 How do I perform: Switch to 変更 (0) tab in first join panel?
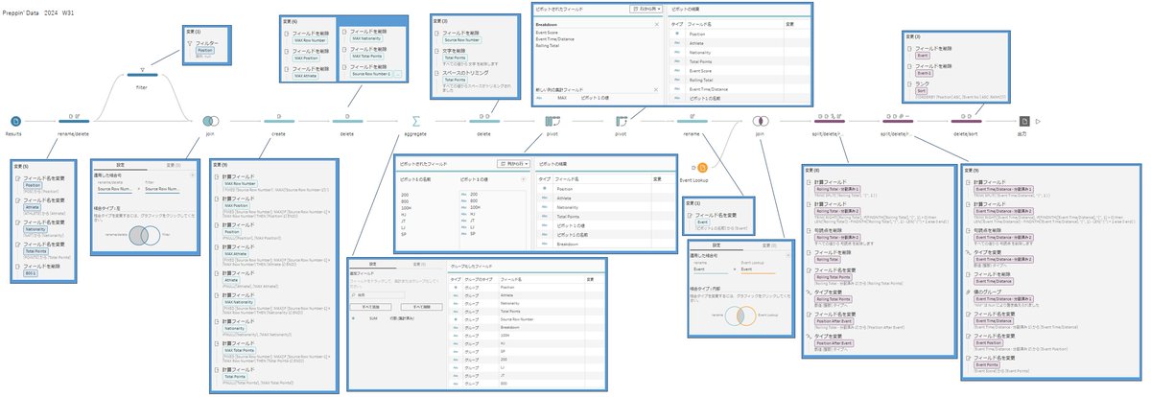click(174, 165)
